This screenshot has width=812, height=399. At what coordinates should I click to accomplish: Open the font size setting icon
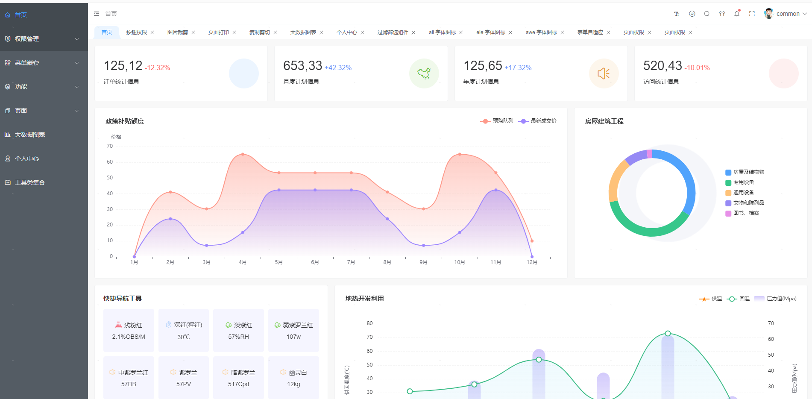click(x=677, y=14)
